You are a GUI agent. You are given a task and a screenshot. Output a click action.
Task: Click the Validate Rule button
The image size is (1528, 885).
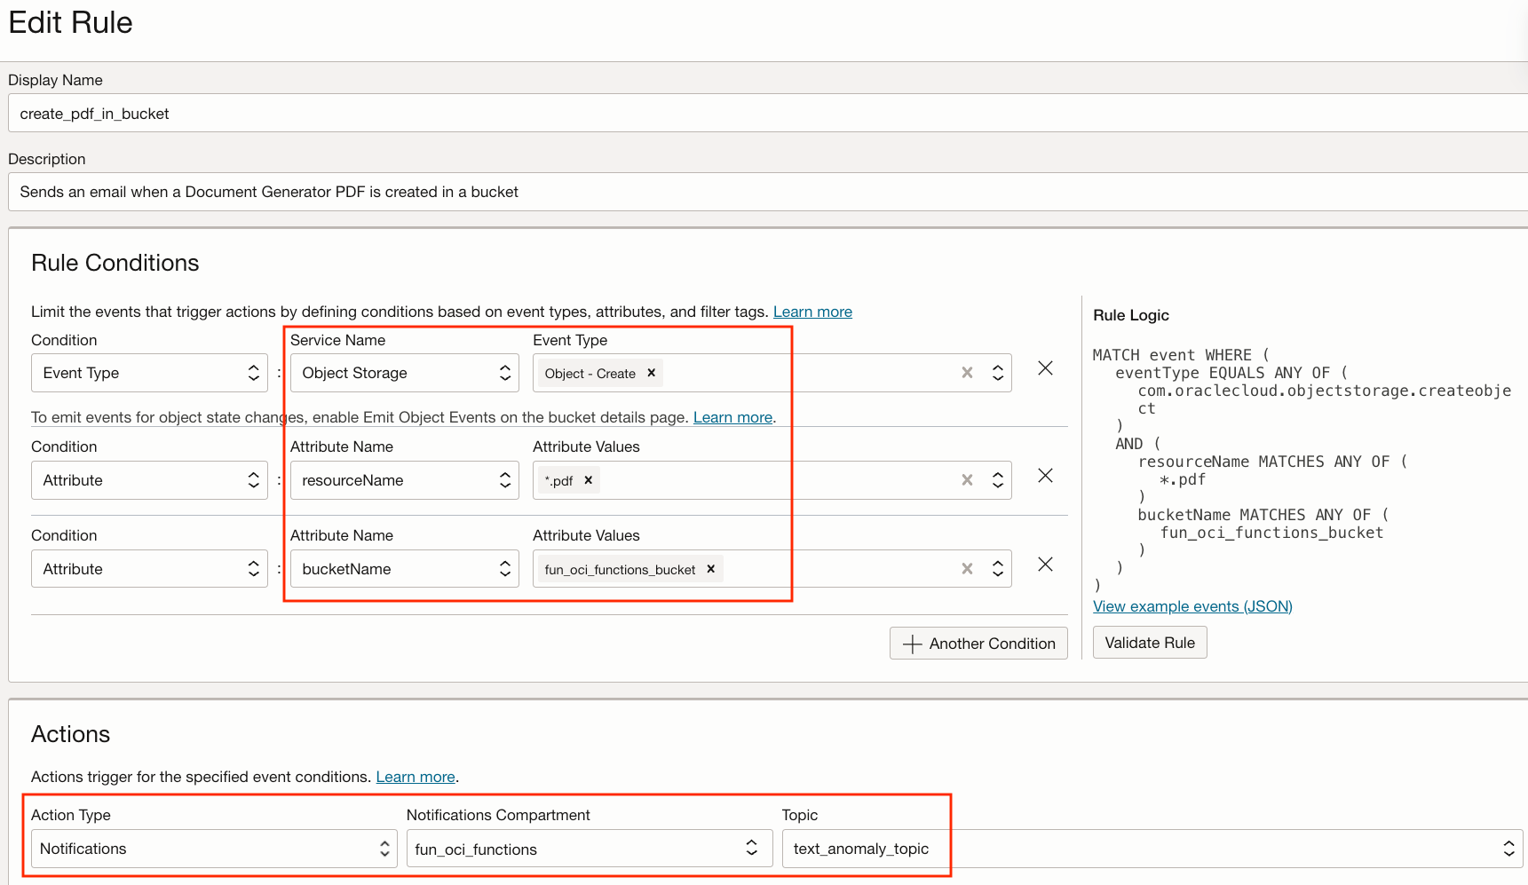1149,643
